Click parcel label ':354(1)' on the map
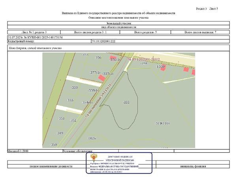This screenshot has width=237, height=183. [87, 103]
